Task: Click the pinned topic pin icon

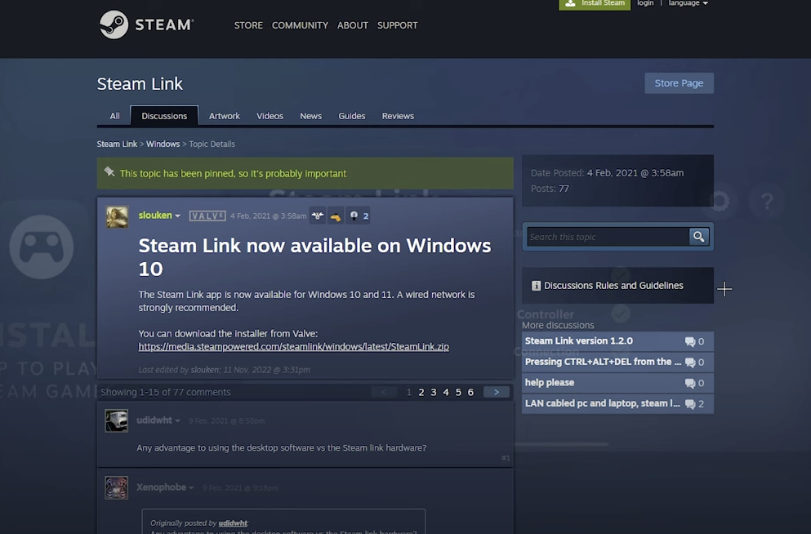Action: (x=109, y=171)
